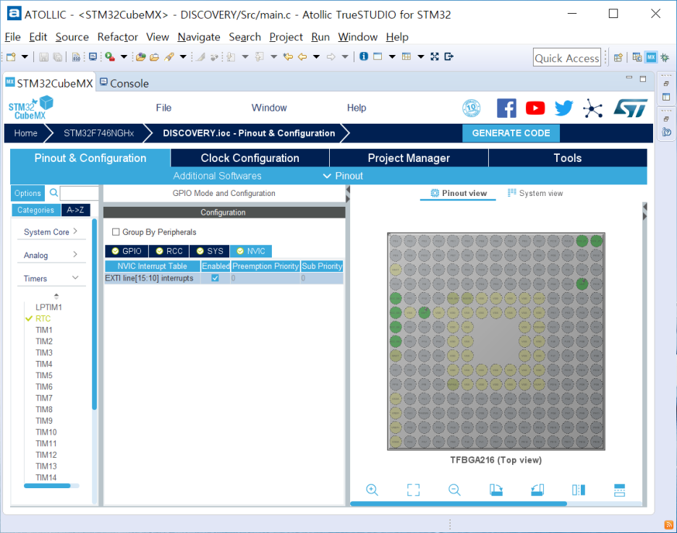
Task: Click the 10 year anniversary badge
Action: [x=472, y=108]
